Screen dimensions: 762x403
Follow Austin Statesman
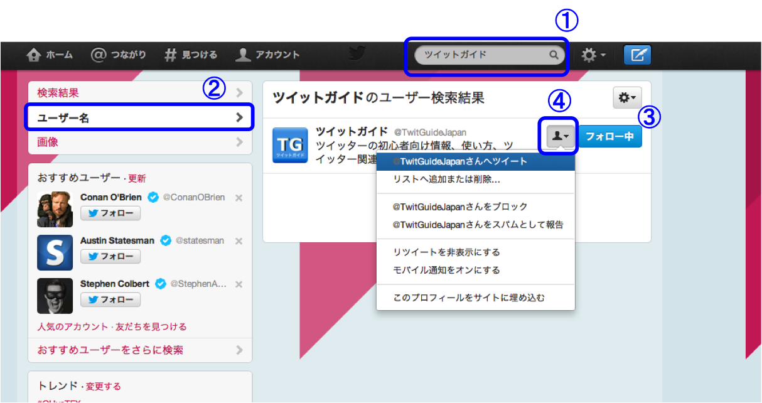(110, 257)
